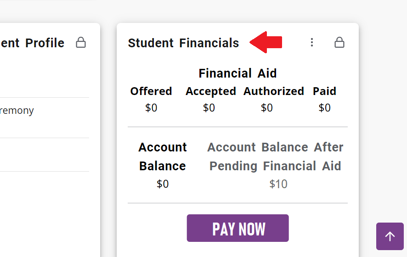Click the lock icon on Student Profile card
Screen dimensions: 407x257
(x=81, y=43)
